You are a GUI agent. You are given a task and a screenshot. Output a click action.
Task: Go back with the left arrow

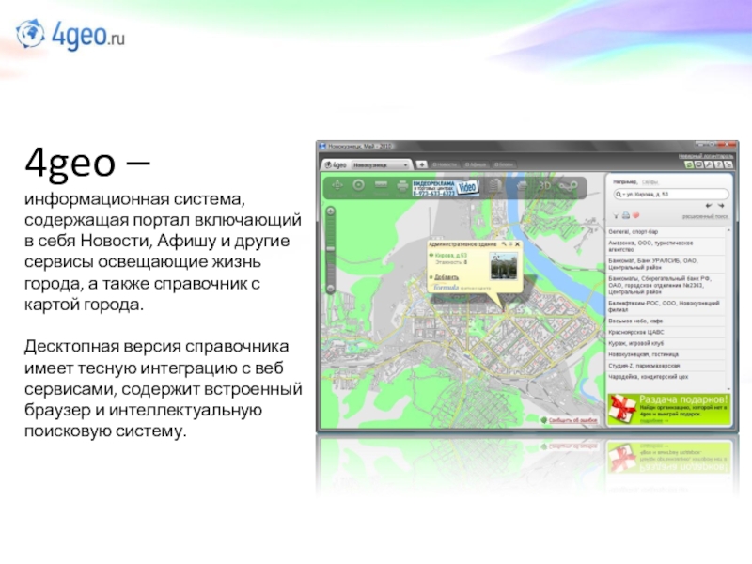[x=709, y=206]
